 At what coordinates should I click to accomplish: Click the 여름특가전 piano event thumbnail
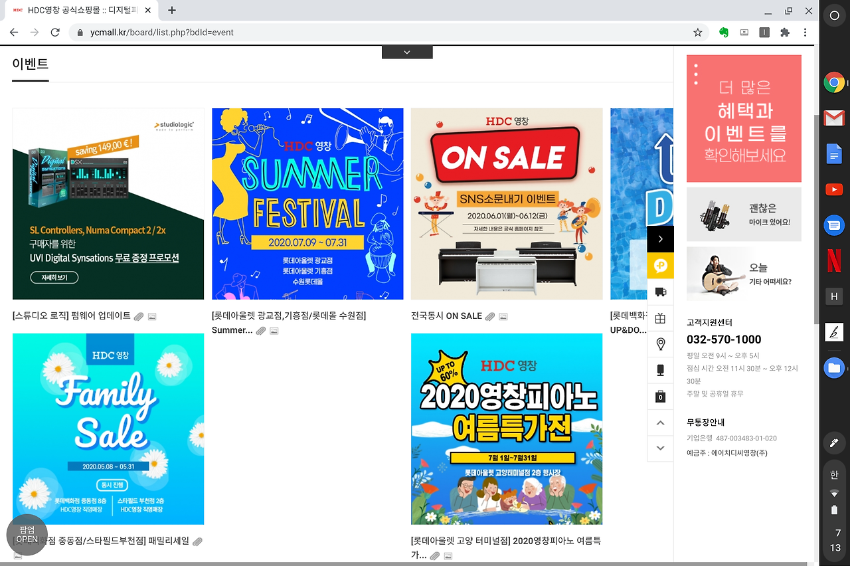tap(507, 429)
